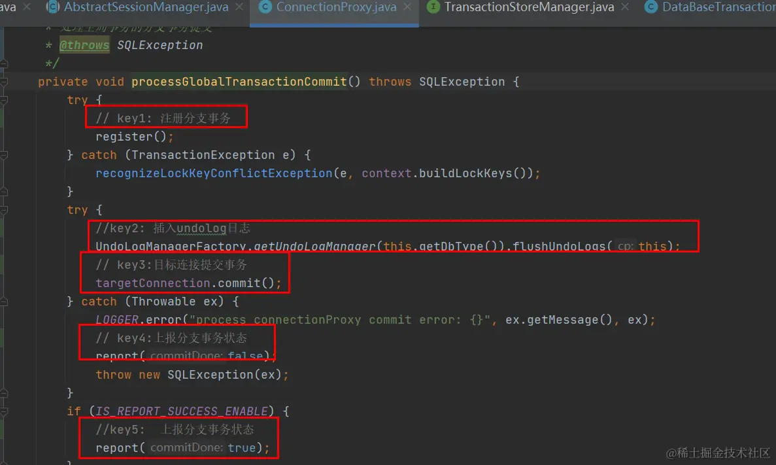The height and width of the screenshot is (465, 776).
Task: Click the '// key4:上报分支事务状态' comment
Action: (171, 338)
